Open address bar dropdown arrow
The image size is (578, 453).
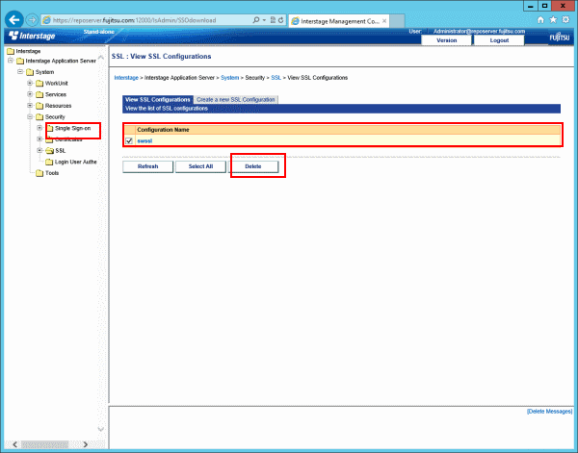pyautogui.click(x=264, y=20)
